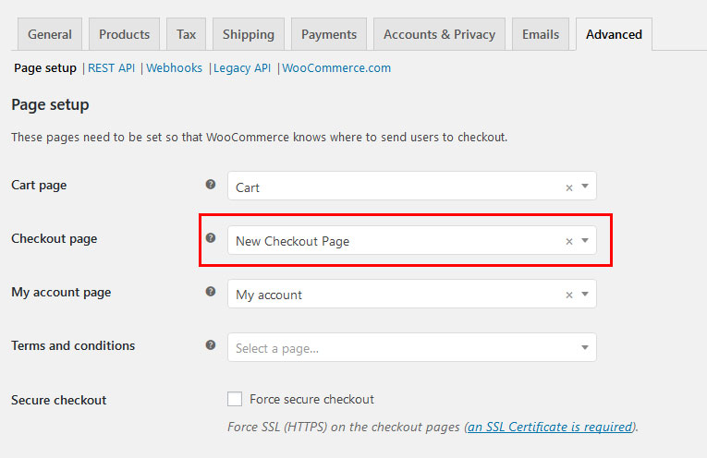Image resolution: width=707 pixels, height=458 pixels.
Task: Click the help icon beside My account page
Action: [211, 292]
